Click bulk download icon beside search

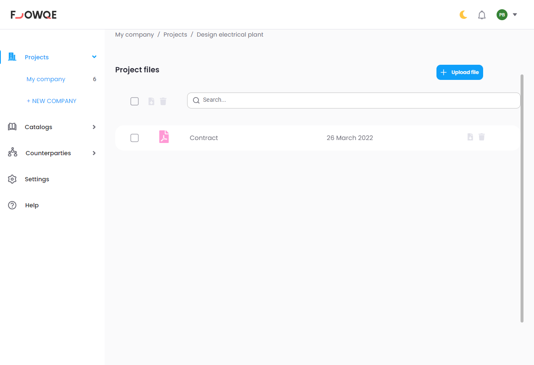151,101
